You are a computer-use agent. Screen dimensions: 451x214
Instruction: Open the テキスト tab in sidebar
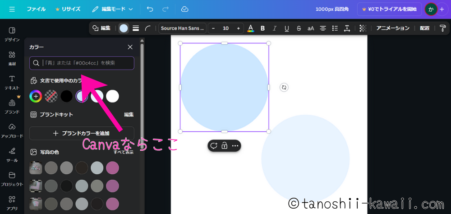pyautogui.click(x=12, y=82)
